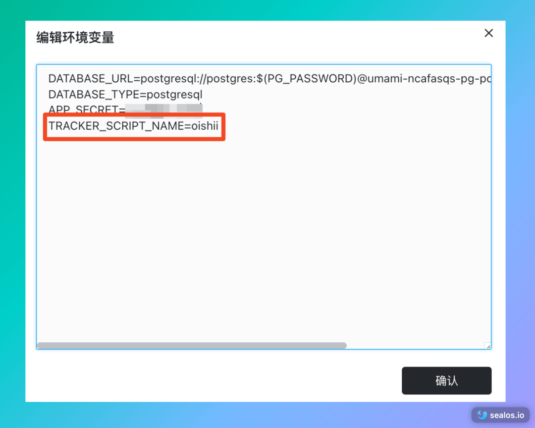Click the postgresql value after DATABASE_TYPE
Viewport: 535px width, 428px height.
[174, 95]
